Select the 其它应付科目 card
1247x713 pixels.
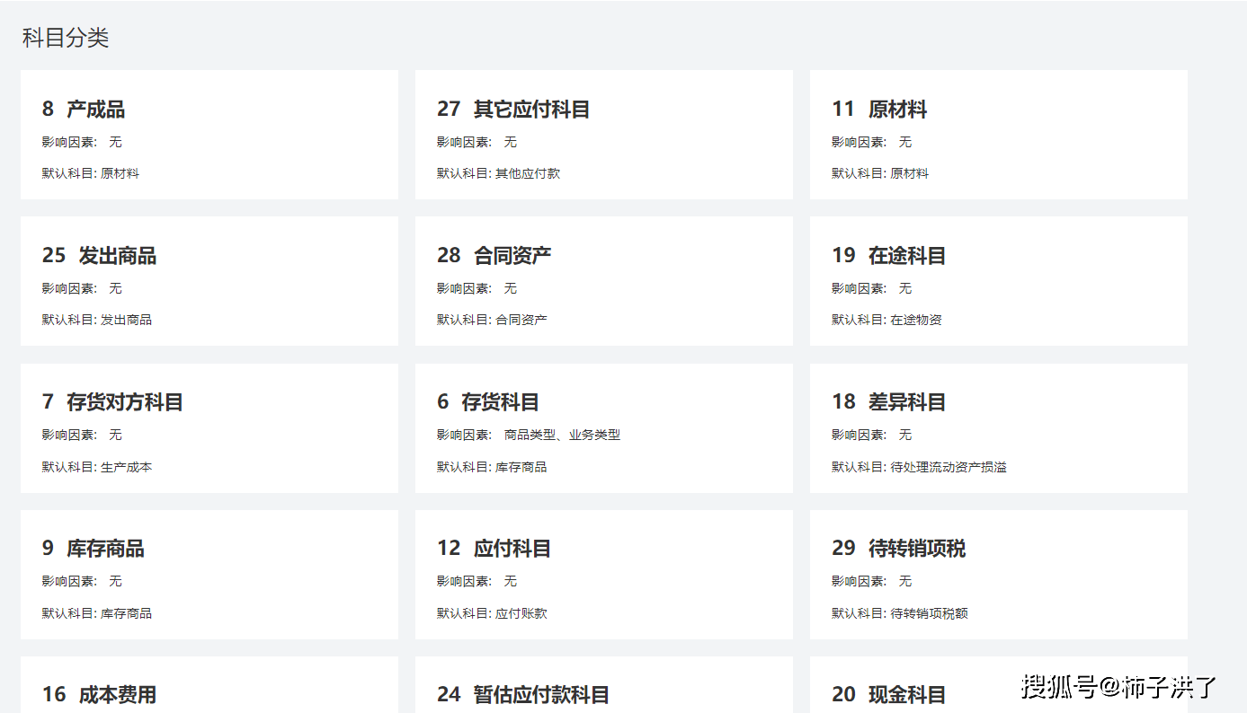[603, 135]
